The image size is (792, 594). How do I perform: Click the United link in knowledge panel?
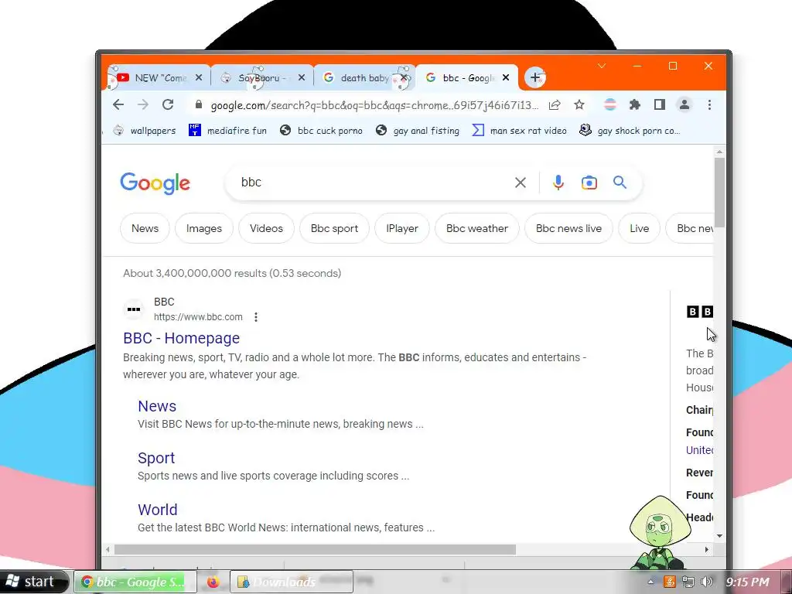tap(699, 450)
